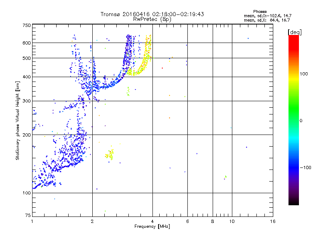
Task: Click the "10" frequency axis label
Action: click(232, 221)
